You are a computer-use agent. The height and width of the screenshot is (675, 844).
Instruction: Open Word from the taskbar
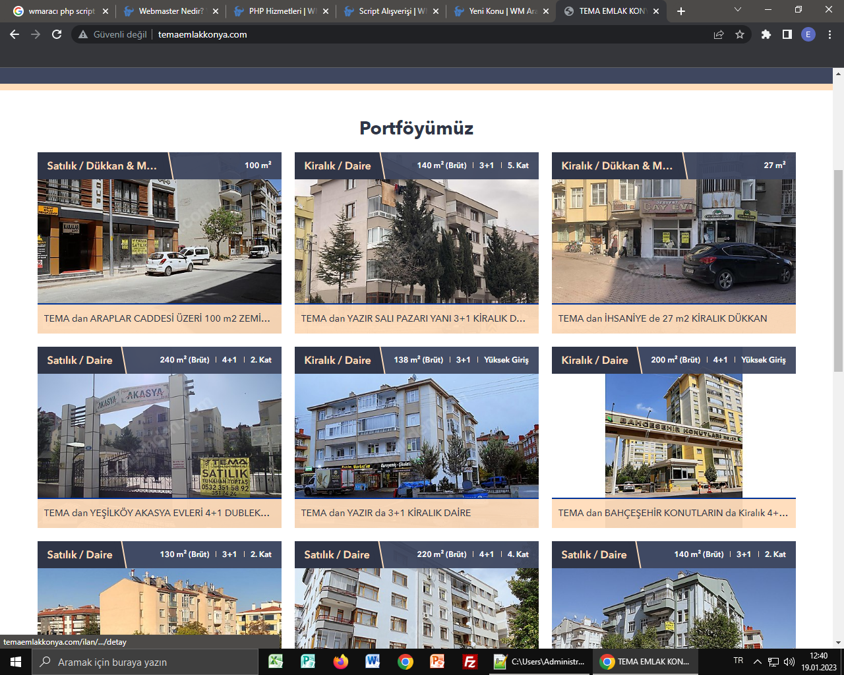(373, 662)
